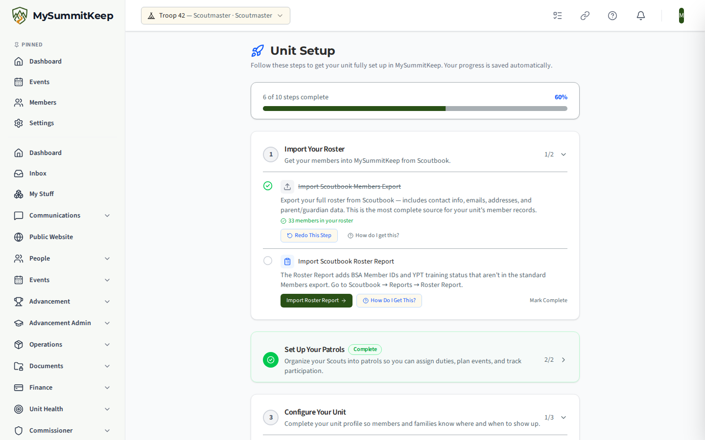705x440 pixels.
Task: Click the Commissioner shield icon
Action: (19, 431)
